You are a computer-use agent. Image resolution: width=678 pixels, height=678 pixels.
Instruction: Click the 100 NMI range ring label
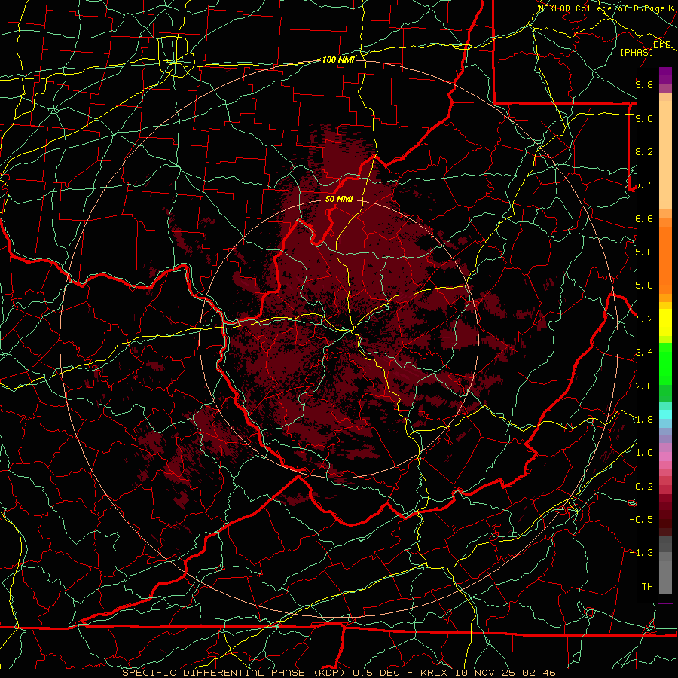pyautogui.click(x=338, y=60)
